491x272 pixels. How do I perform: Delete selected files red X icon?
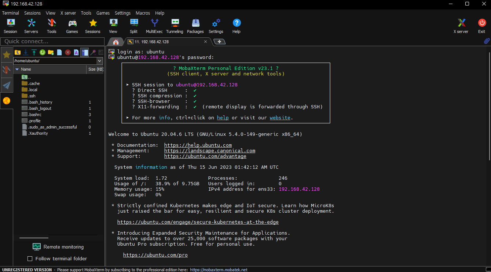tap(68, 52)
